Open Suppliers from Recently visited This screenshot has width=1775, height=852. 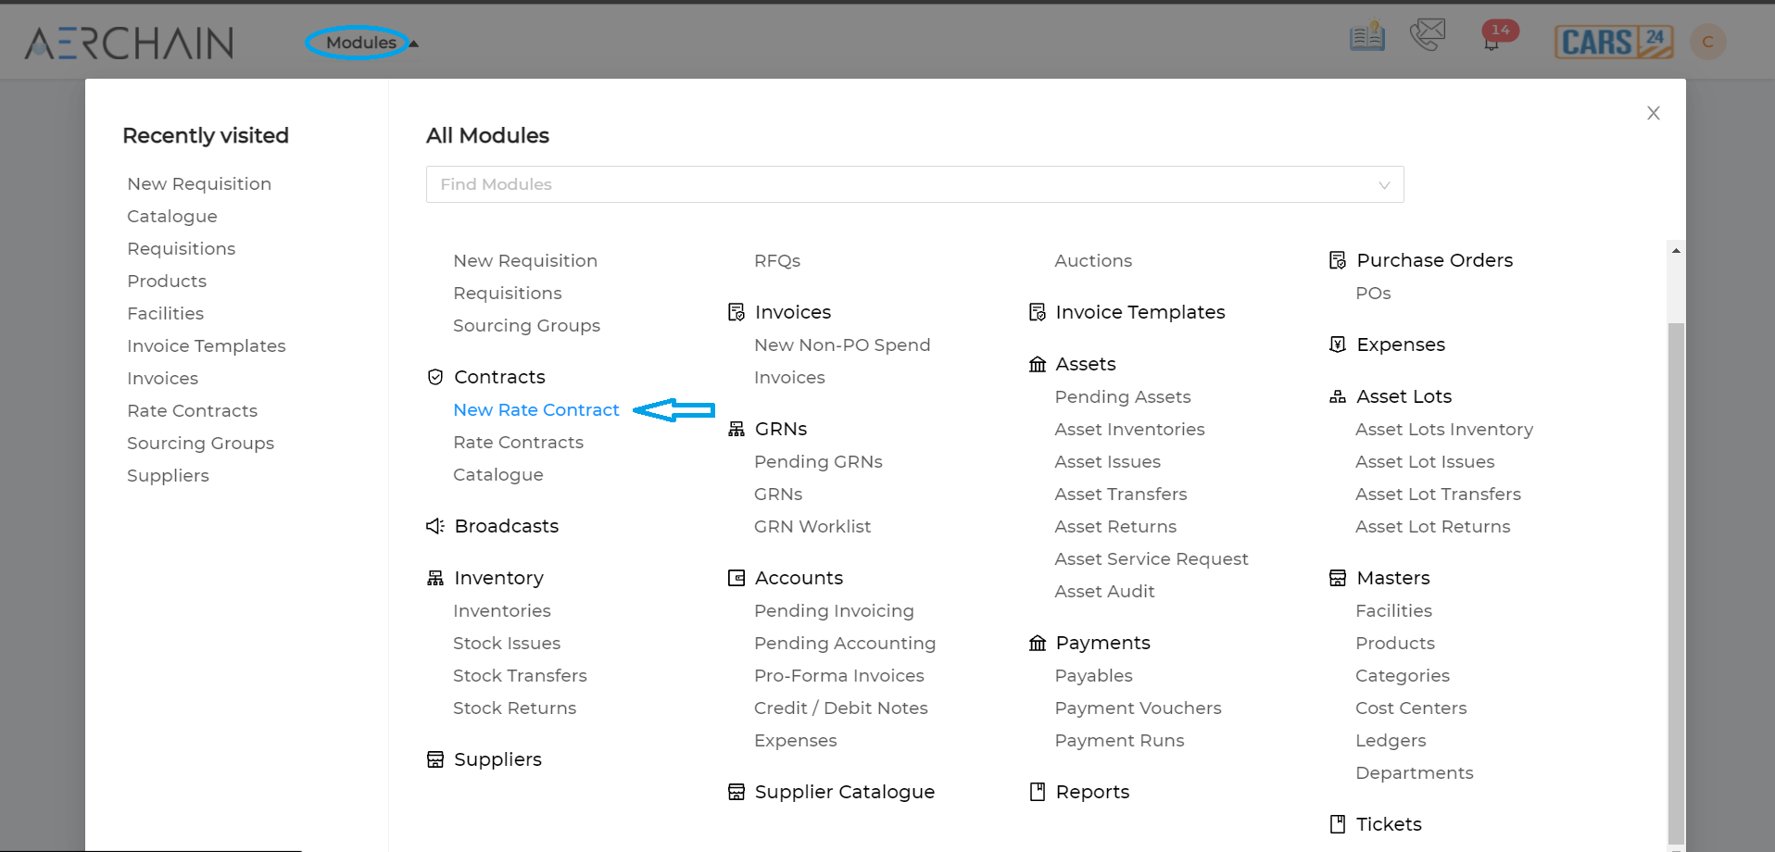click(168, 475)
